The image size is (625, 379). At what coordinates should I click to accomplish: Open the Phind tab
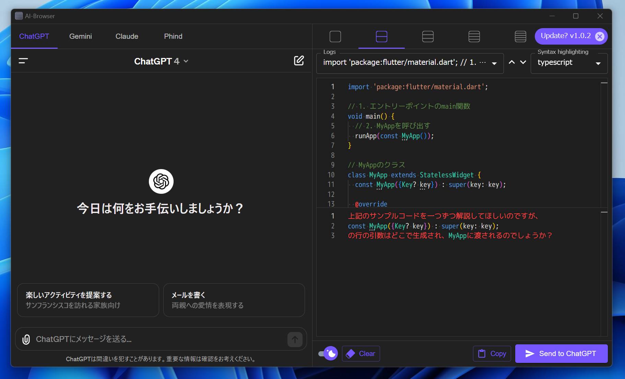pos(173,36)
